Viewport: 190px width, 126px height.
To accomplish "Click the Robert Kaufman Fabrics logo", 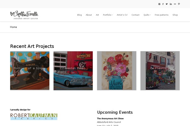I will (x=34, y=117).
